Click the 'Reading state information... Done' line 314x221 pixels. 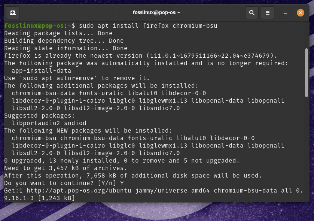(x=66, y=48)
